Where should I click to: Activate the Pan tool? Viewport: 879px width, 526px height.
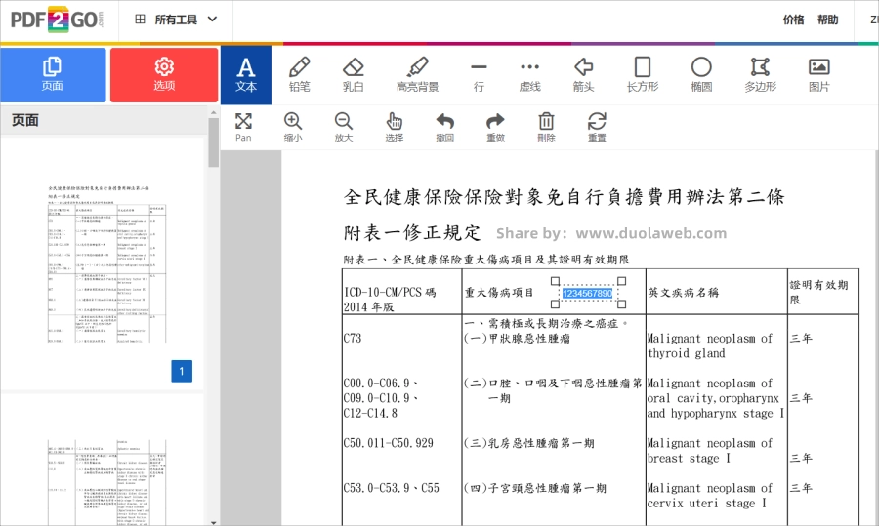pyautogui.click(x=243, y=128)
